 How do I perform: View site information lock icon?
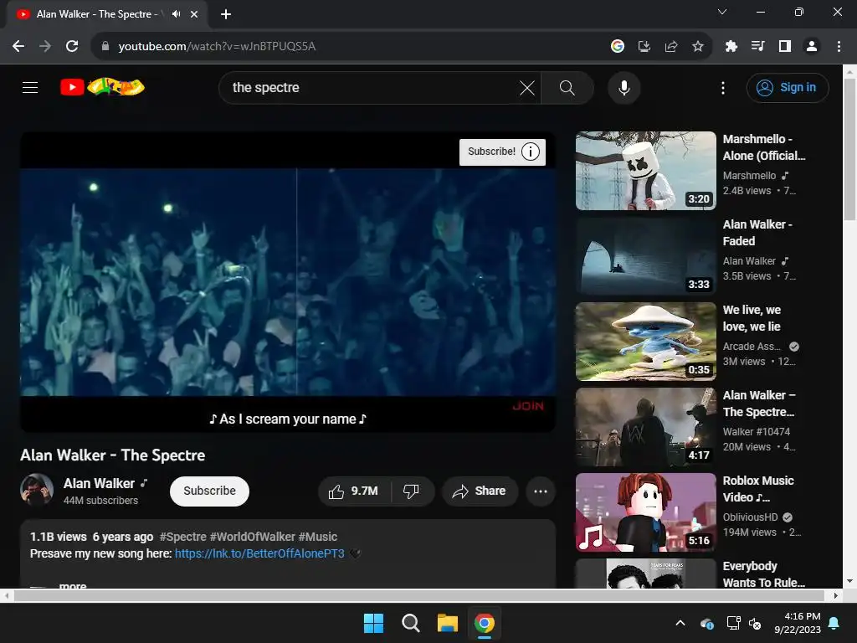pos(105,47)
